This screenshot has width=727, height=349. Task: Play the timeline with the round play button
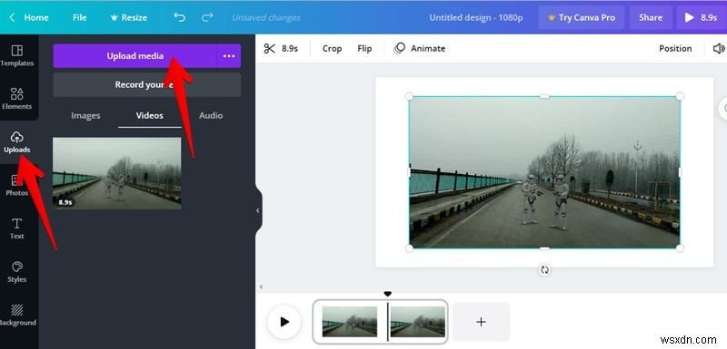pos(284,322)
